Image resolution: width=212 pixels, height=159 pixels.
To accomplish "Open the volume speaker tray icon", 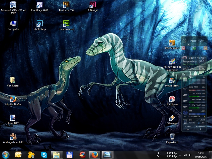I will point(190,155).
